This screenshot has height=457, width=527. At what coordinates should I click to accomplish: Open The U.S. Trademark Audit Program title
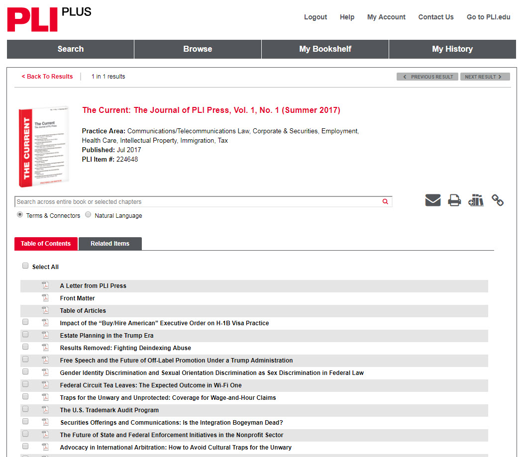pyautogui.click(x=109, y=410)
